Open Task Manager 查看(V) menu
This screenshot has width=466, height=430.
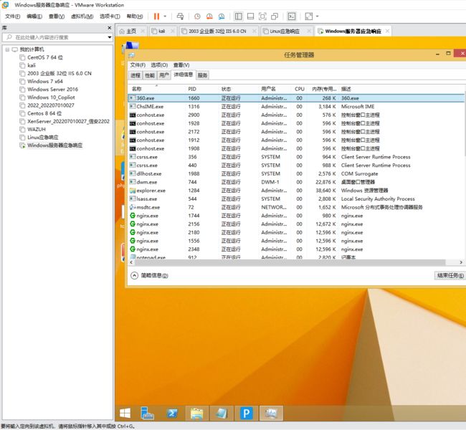click(181, 65)
